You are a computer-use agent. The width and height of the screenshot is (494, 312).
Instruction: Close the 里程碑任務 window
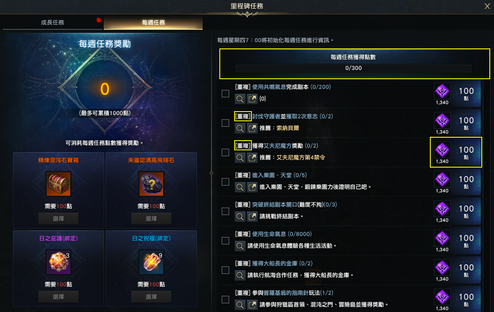pyautogui.click(x=487, y=6)
